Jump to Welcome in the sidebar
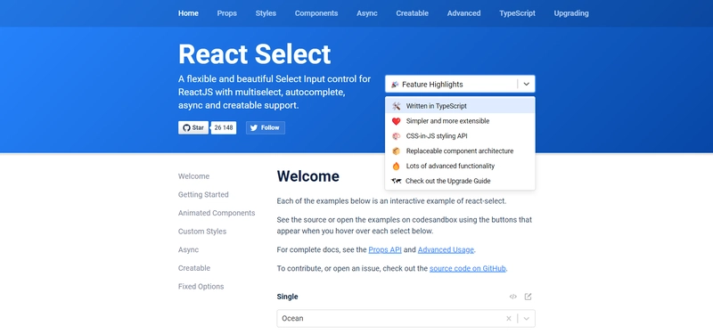Screen dimensions: 713x334 [x=193, y=176]
